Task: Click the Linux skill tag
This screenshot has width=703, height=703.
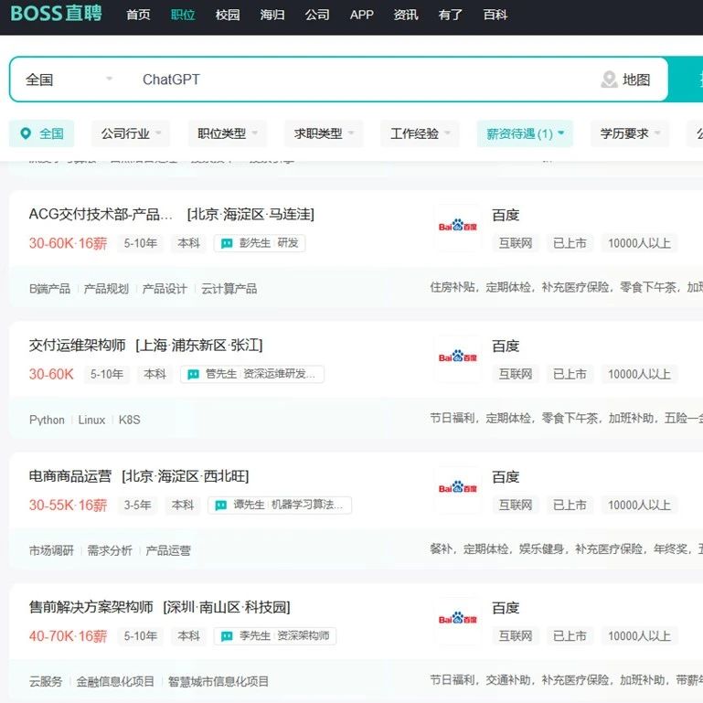Action: tap(91, 421)
